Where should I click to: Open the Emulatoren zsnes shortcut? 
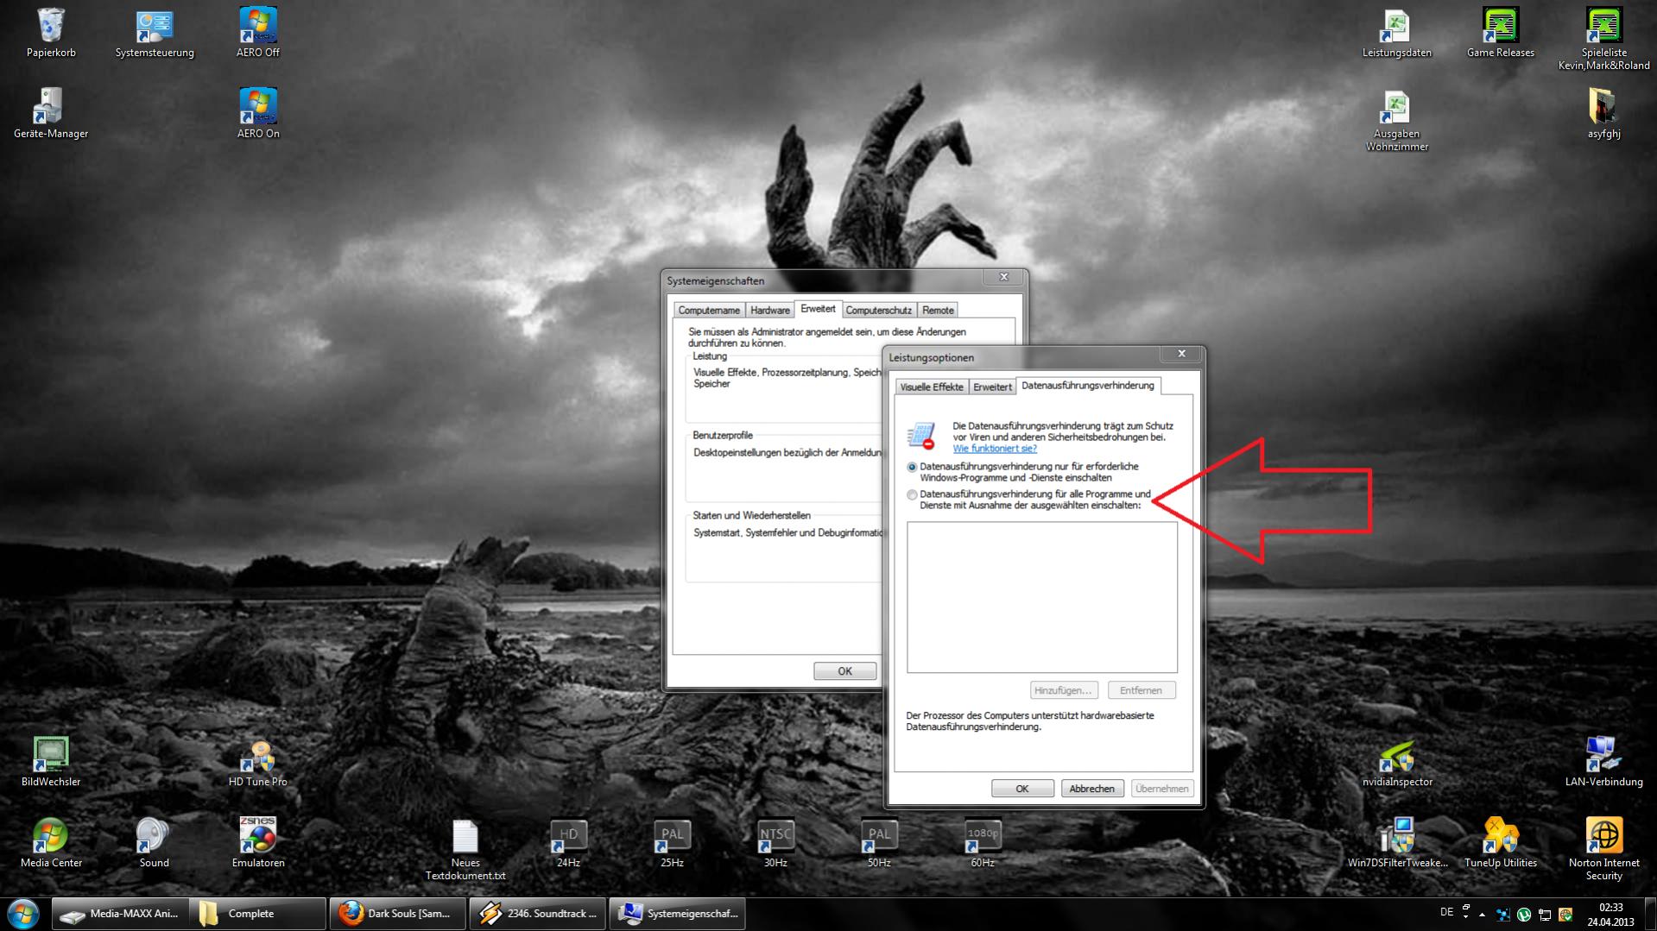click(258, 843)
